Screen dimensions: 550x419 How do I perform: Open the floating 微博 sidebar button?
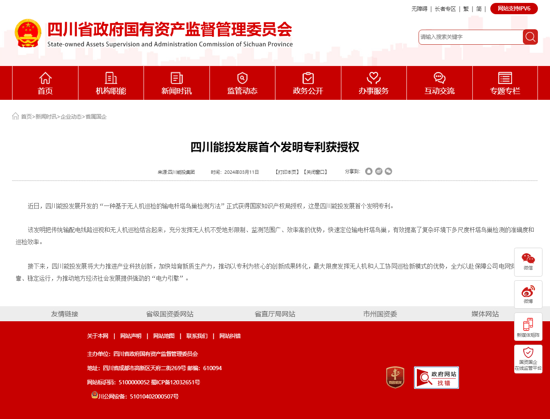click(x=528, y=295)
